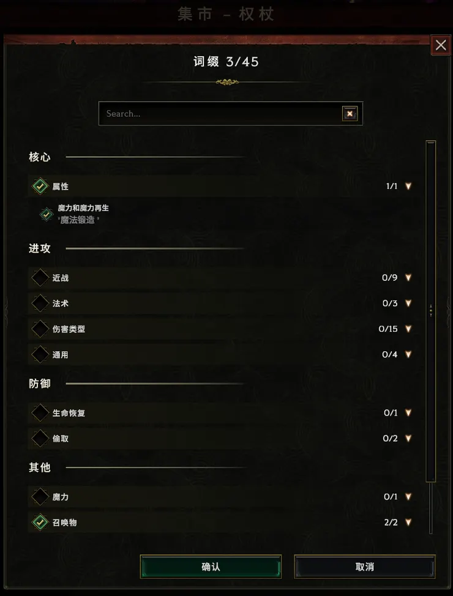Click the checked diamond icon beside 召唤物
Viewport: 453px width, 596px height.
coord(40,523)
